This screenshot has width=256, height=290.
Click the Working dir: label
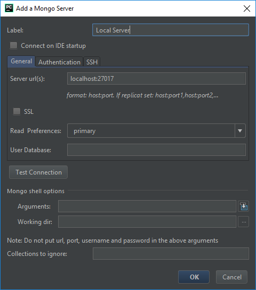[35, 222]
